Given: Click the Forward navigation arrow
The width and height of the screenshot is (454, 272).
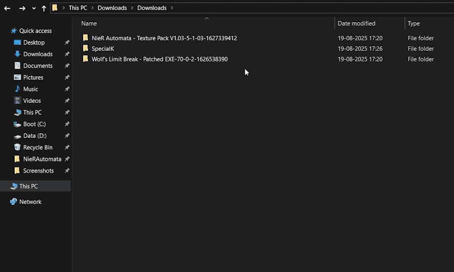Looking at the screenshot, I should click(22, 8).
